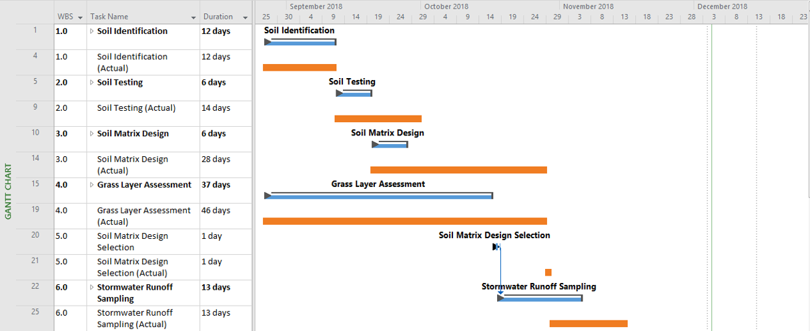
Task: Select the orange Grass Layer Assessment (Actual) bar
Action: point(404,221)
